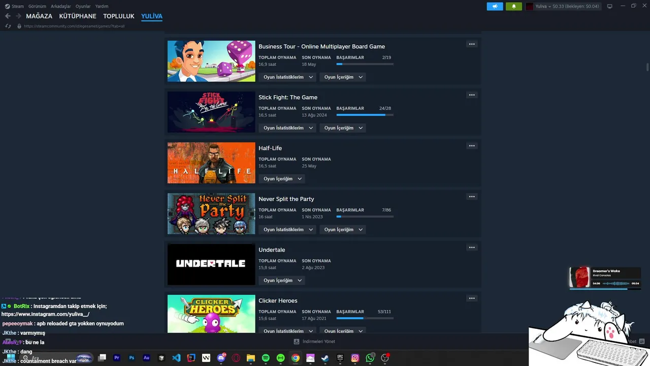Screen dimensions: 650x366
Task: Click Never Split the Party achievements bar
Action: [x=365, y=217]
